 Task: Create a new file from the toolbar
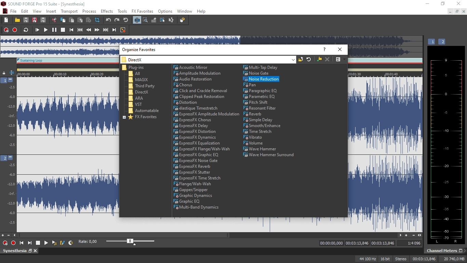[x=6, y=20]
